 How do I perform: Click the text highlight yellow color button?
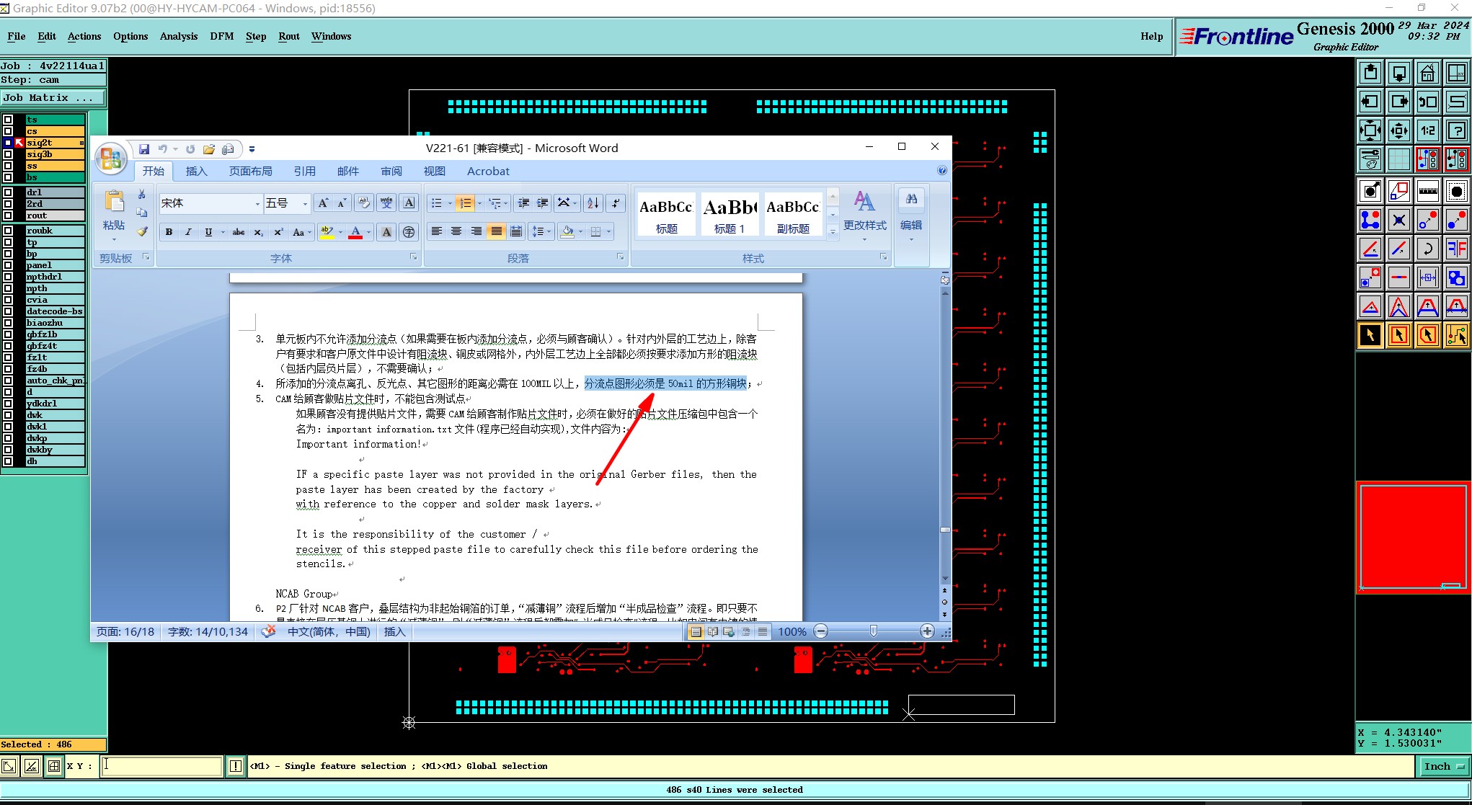point(327,232)
